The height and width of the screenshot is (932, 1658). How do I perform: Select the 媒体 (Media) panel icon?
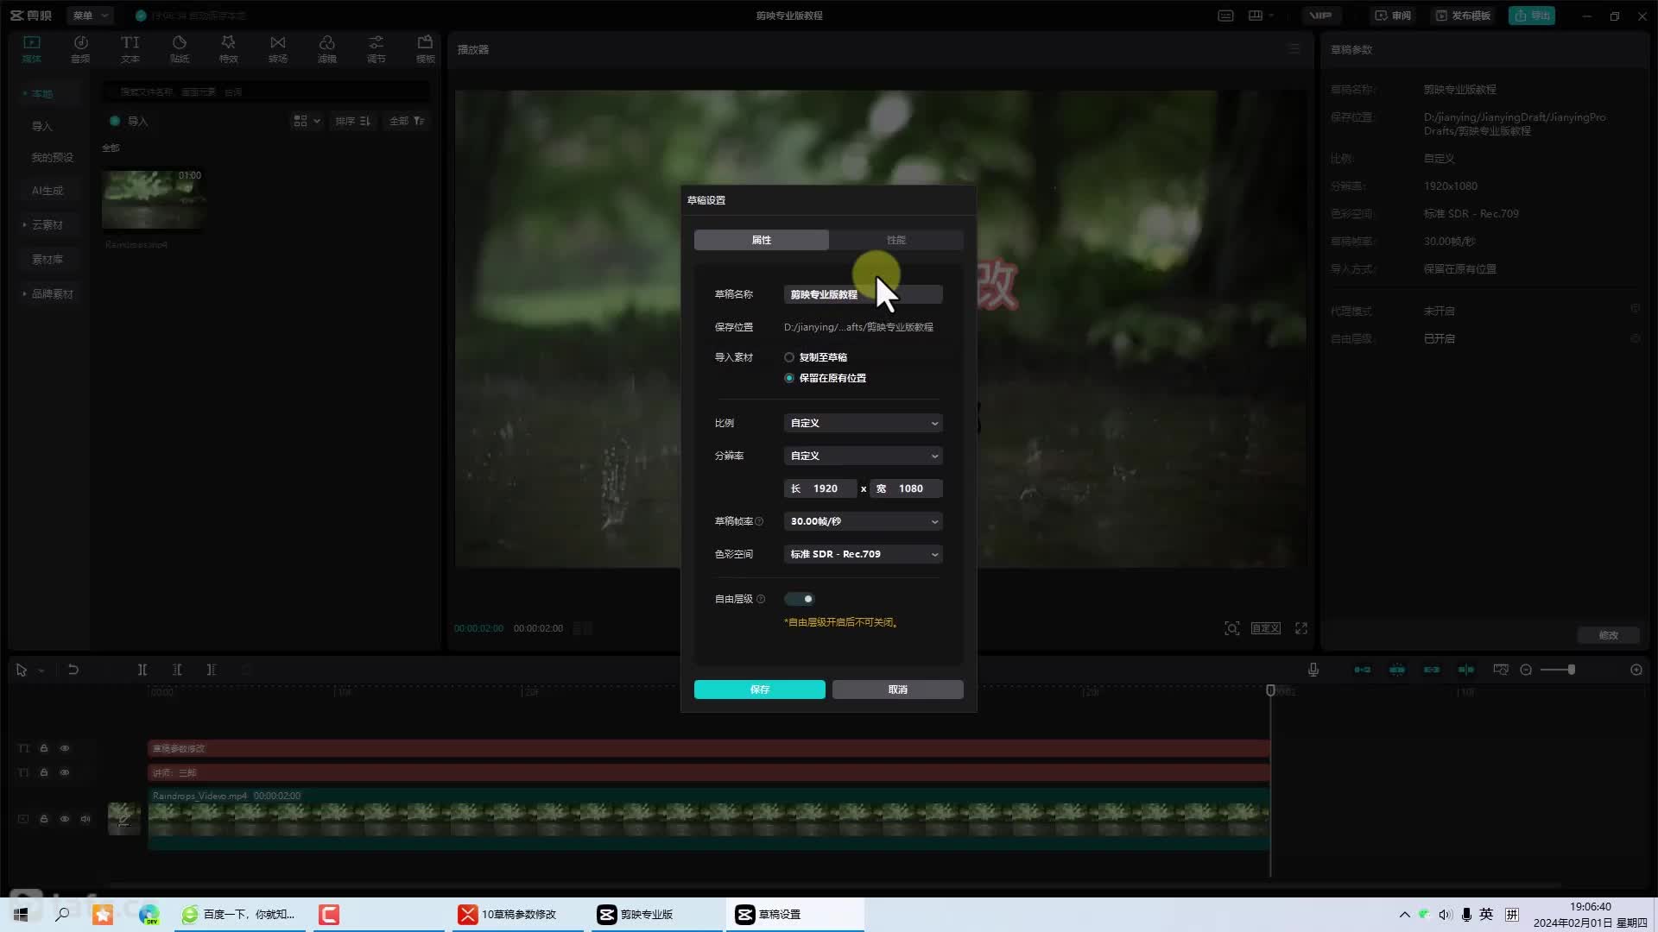pos(32,49)
